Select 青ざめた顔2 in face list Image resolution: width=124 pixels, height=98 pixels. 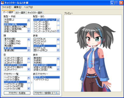coord(16,39)
